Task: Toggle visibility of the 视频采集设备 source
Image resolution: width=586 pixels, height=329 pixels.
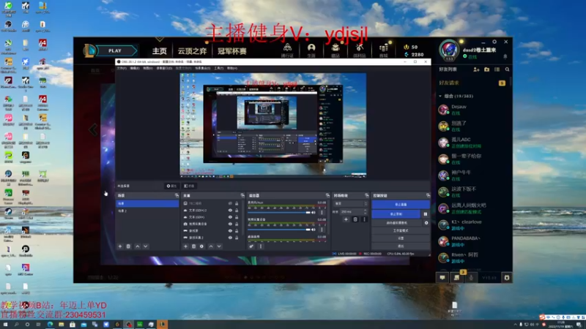Action: pyautogui.click(x=230, y=224)
